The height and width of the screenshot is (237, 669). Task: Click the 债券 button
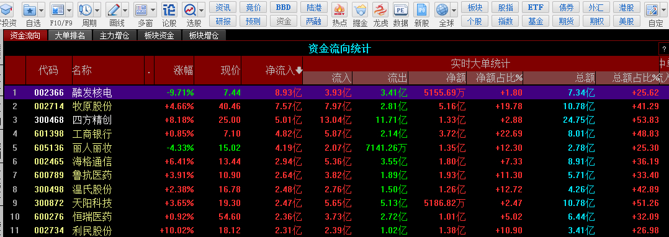566,7
